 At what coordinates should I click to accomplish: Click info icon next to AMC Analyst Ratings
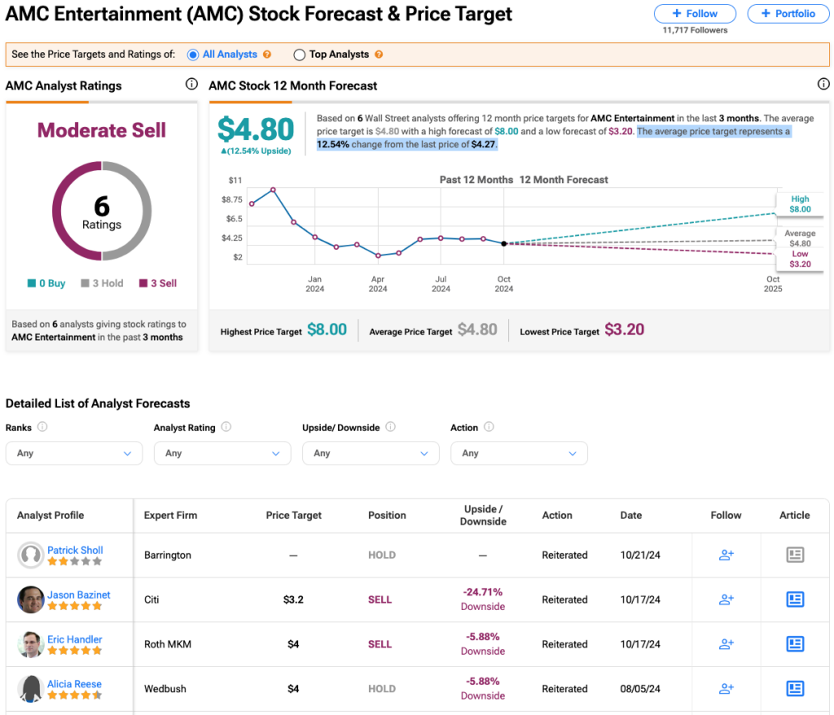[x=191, y=84]
